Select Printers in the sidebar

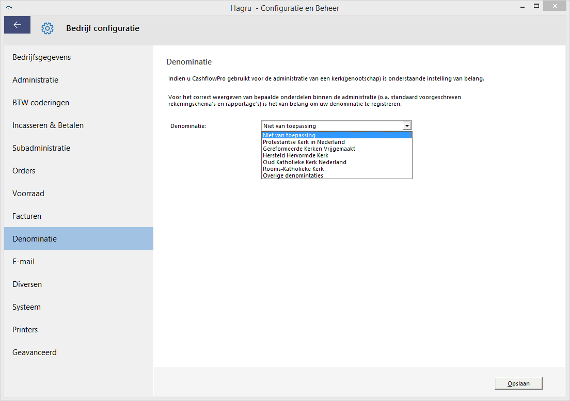(78, 329)
